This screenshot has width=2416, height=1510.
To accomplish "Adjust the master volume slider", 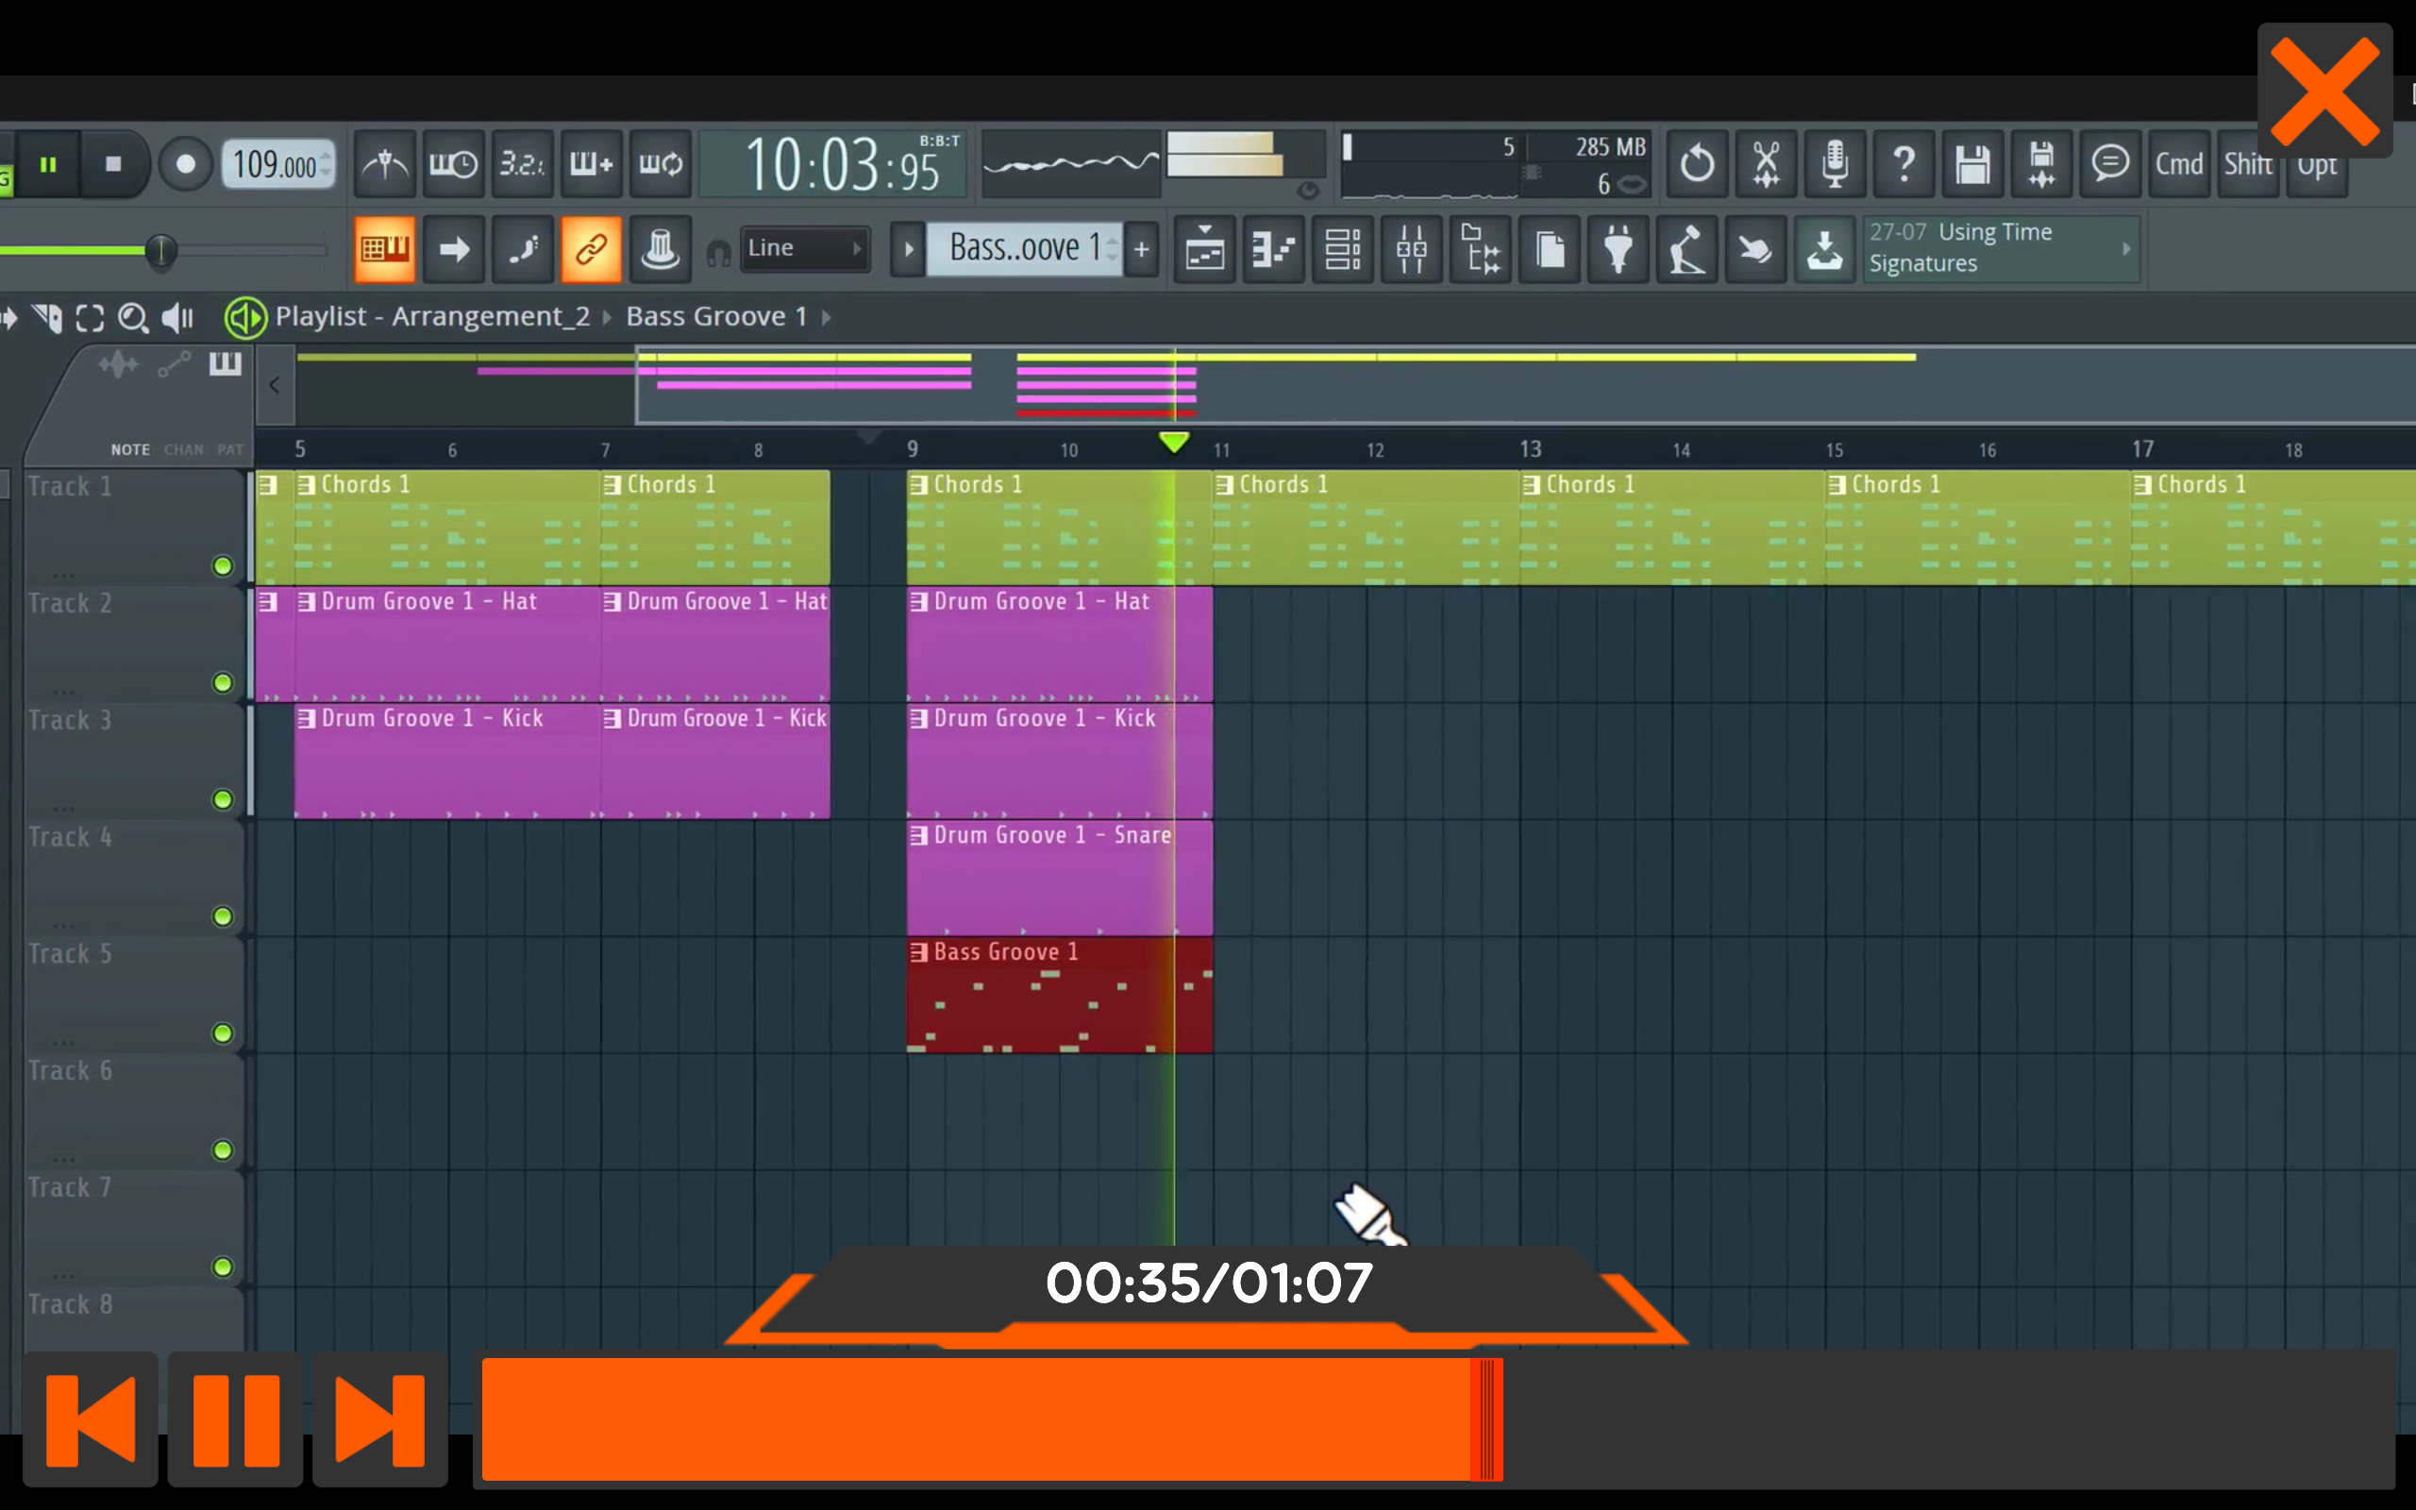I will 159,252.
